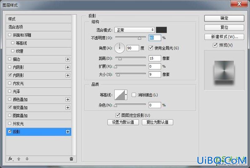Enable 外发光 checkbox
The height and width of the screenshot is (168, 250).
pos(10,124)
